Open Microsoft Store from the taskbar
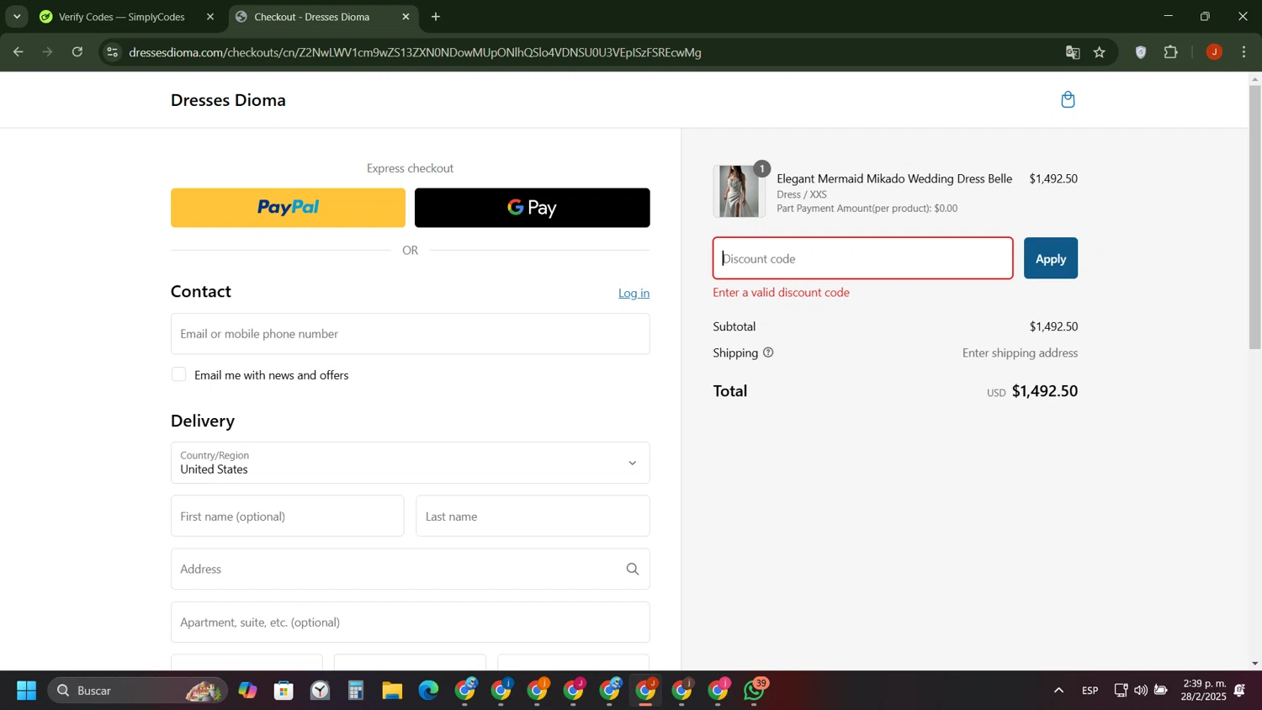The width and height of the screenshot is (1262, 710). tap(284, 691)
